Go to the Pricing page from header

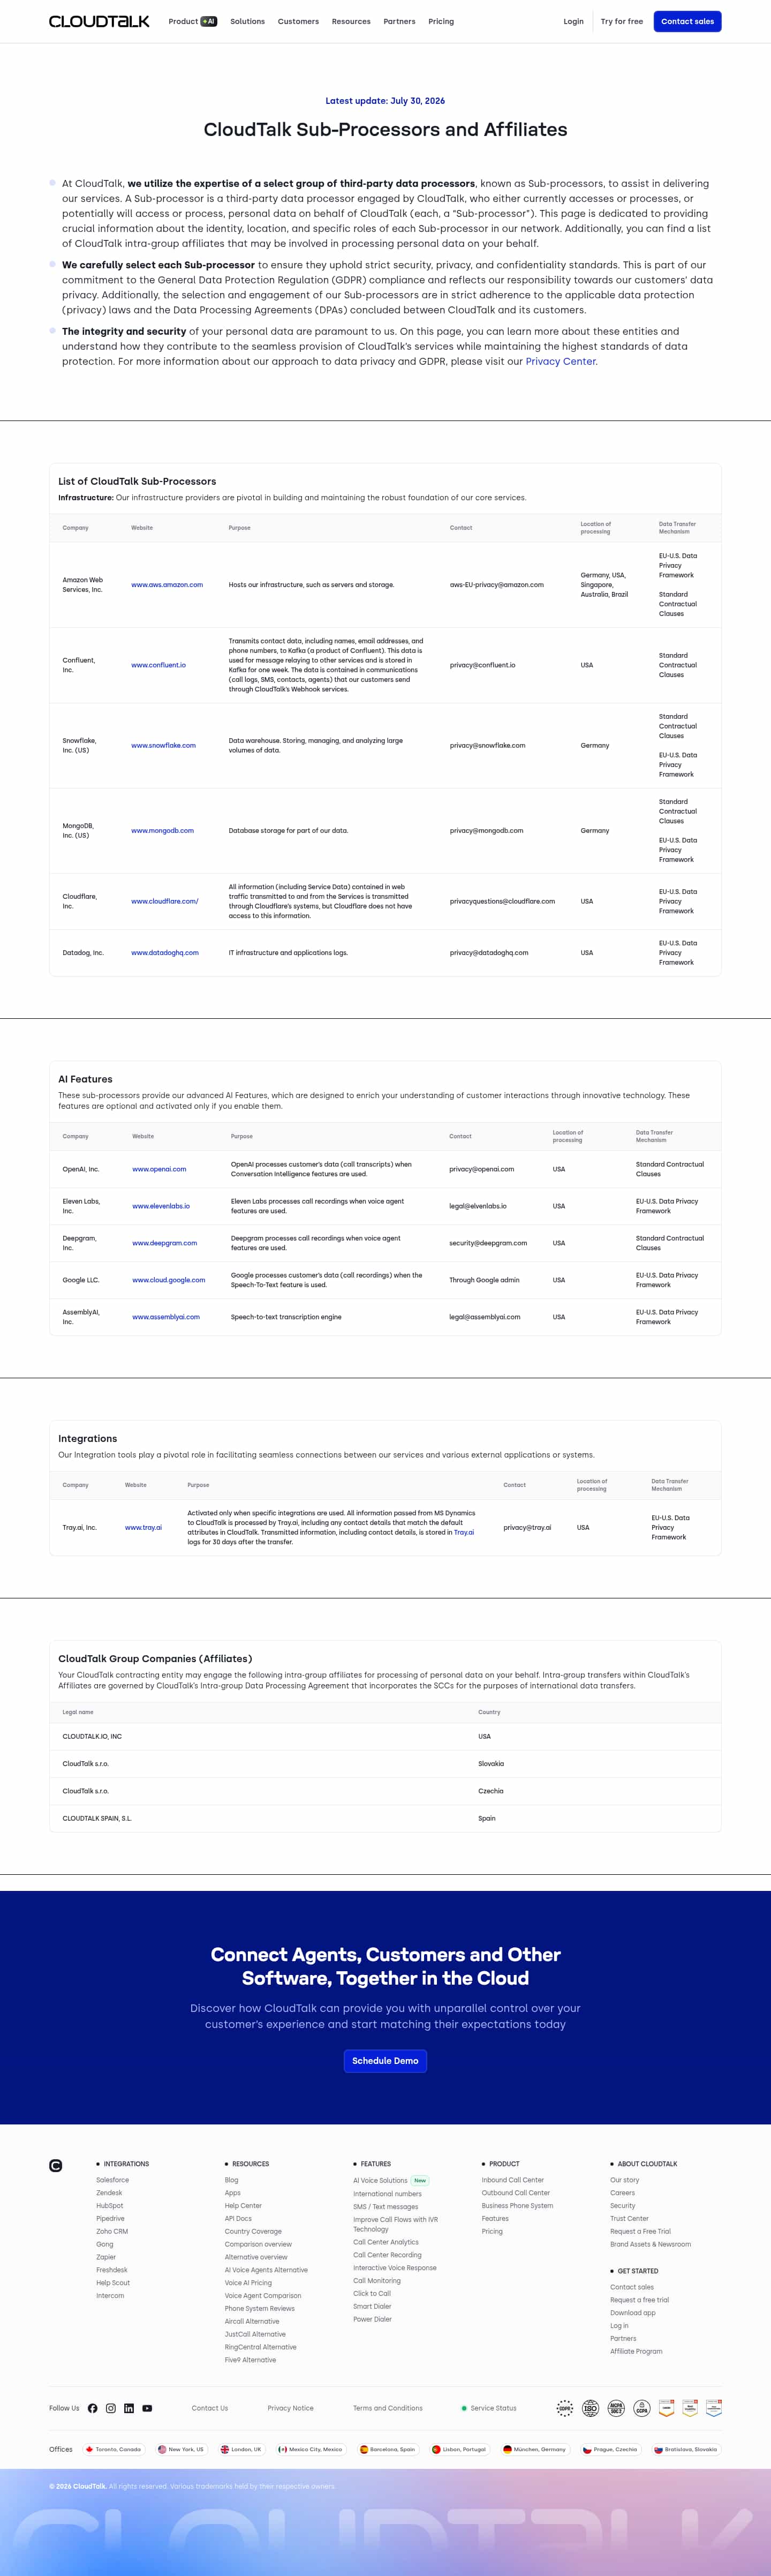(441, 21)
